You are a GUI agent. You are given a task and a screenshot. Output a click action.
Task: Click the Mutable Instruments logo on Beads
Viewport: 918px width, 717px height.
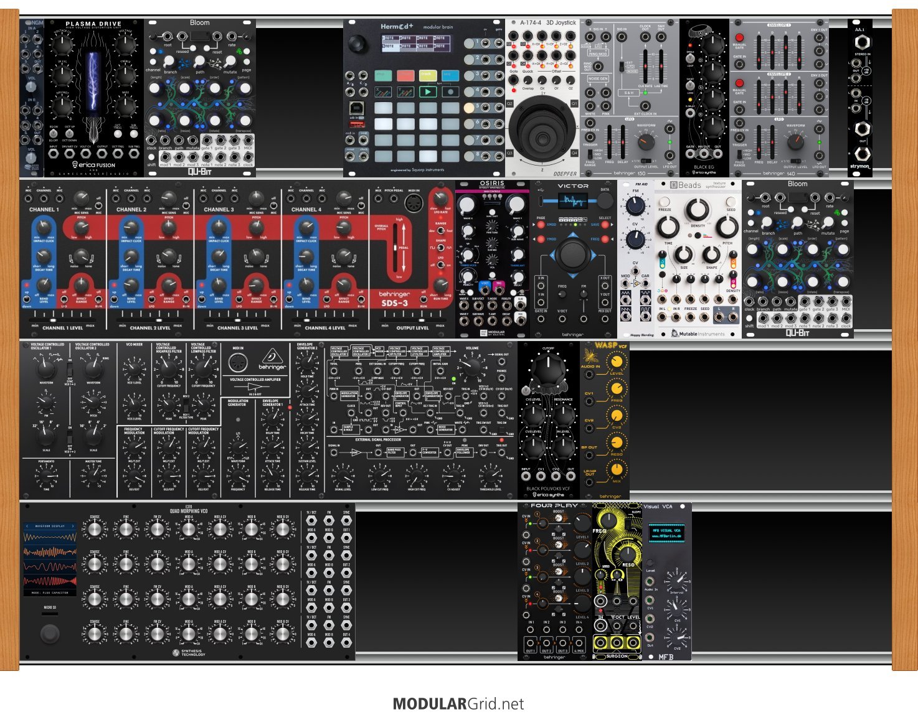coord(698,334)
